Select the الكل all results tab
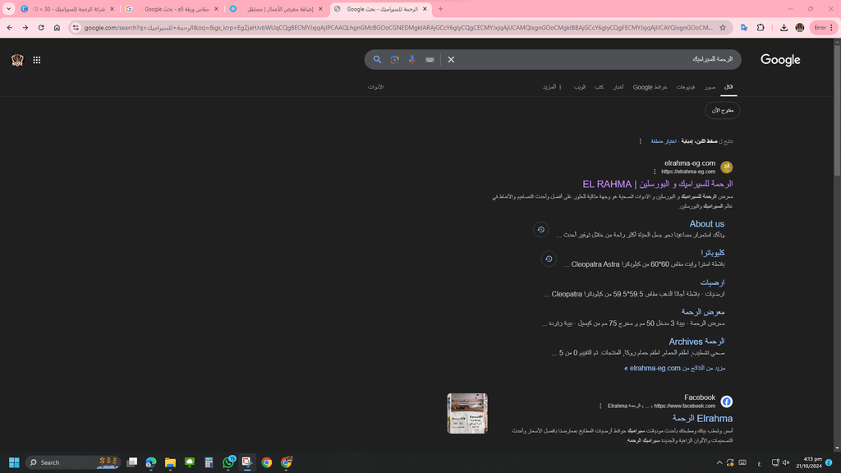This screenshot has width=841, height=473. click(x=728, y=87)
